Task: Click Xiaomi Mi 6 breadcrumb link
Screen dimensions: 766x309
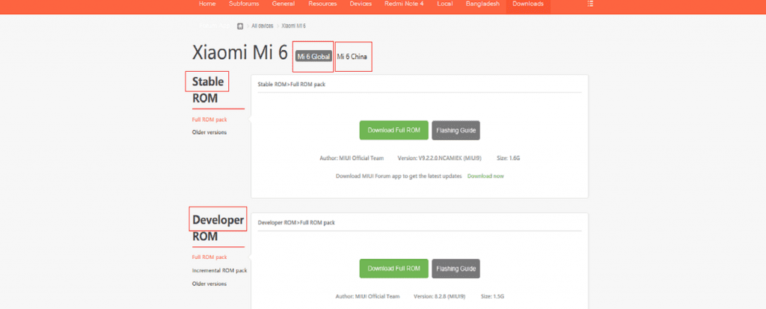Action: [x=293, y=26]
